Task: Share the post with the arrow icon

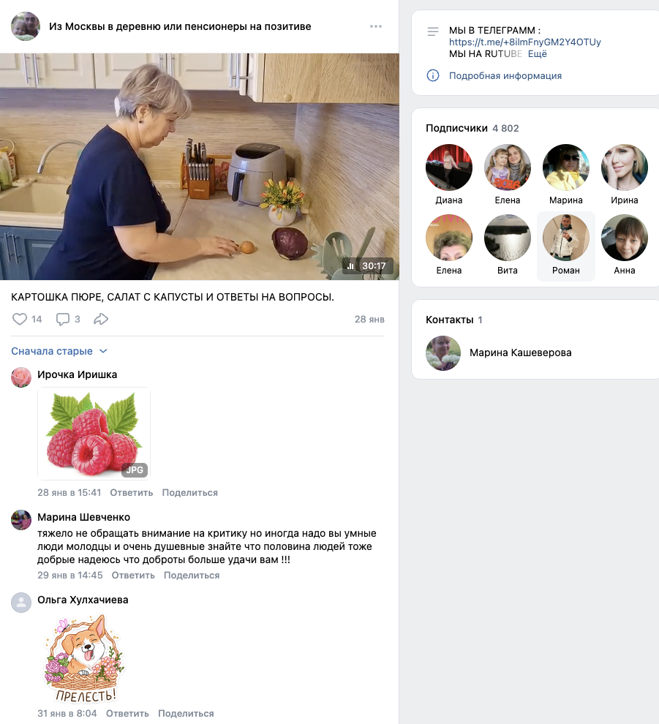Action: click(101, 319)
